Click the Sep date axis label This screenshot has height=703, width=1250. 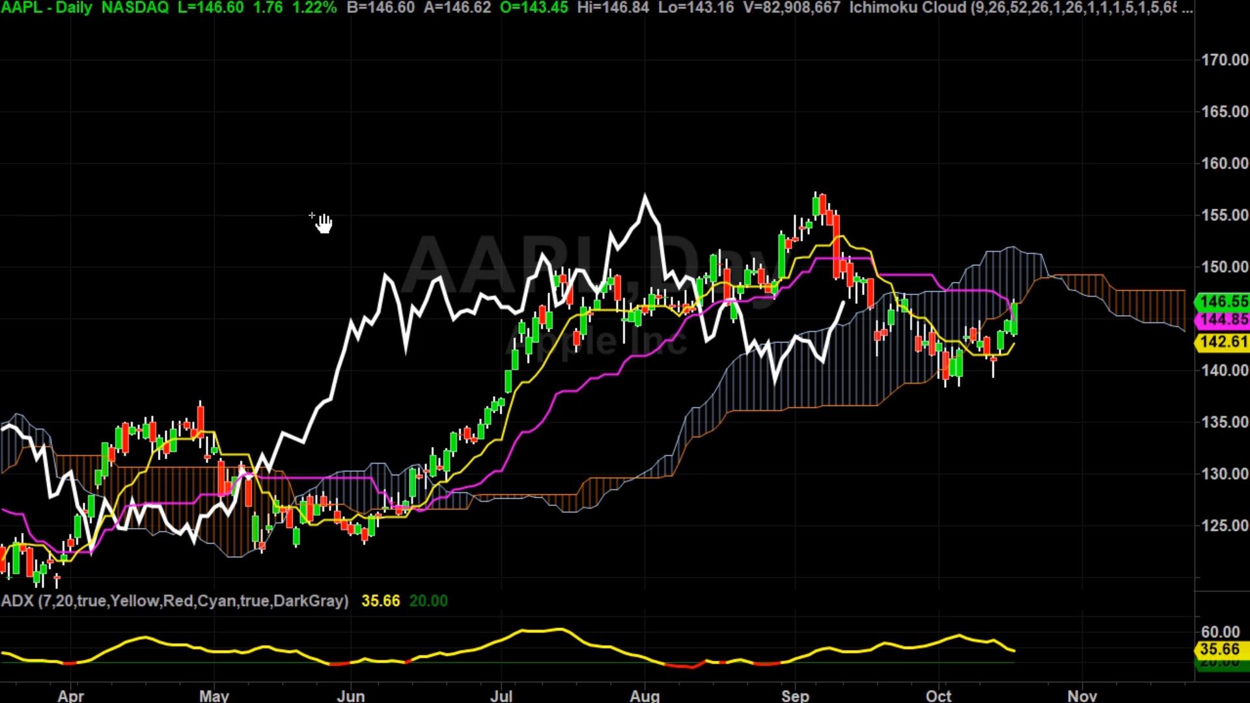(795, 696)
